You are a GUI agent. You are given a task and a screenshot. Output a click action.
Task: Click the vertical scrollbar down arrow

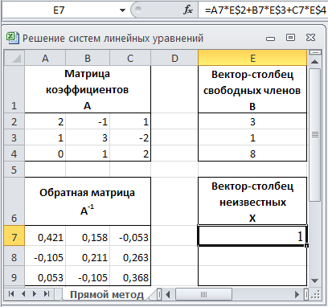[315, 280]
